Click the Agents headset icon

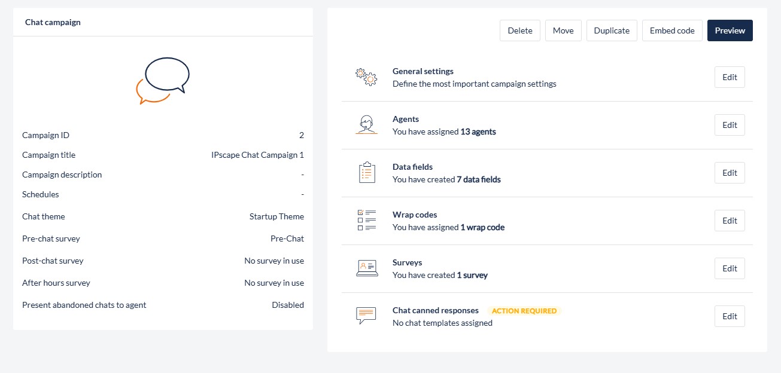tap(366, 125)
